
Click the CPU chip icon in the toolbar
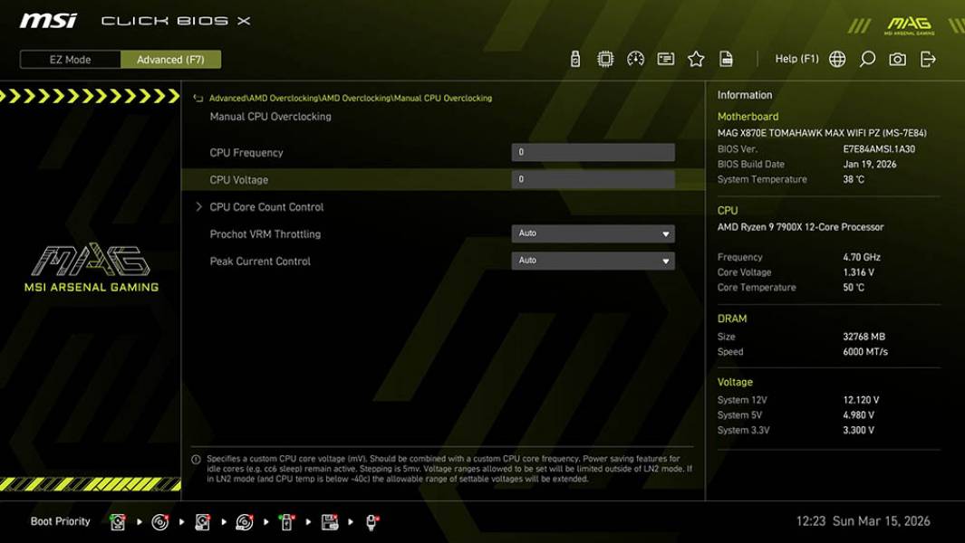point(604,58)
